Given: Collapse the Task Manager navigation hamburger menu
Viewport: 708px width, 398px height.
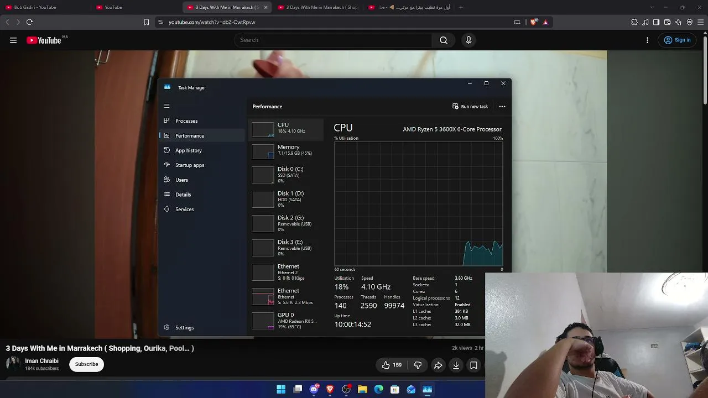Looking at the screenshot, I should (x=166, y=106).
